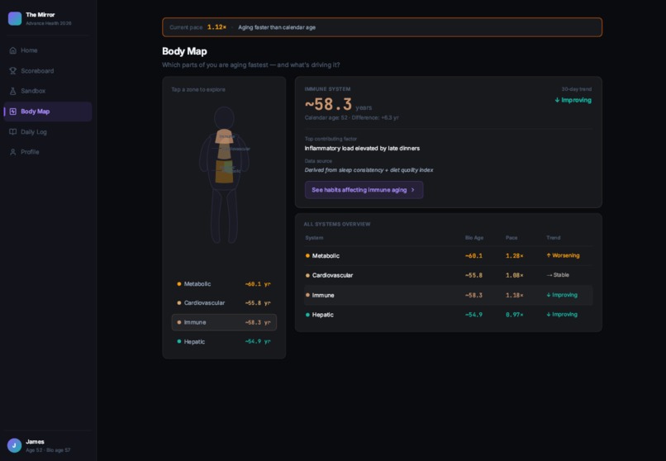The height and width of the screenshot is (461, 666).
Task: Open Sandbox via its flask icon
Action: tap(12, 91)
